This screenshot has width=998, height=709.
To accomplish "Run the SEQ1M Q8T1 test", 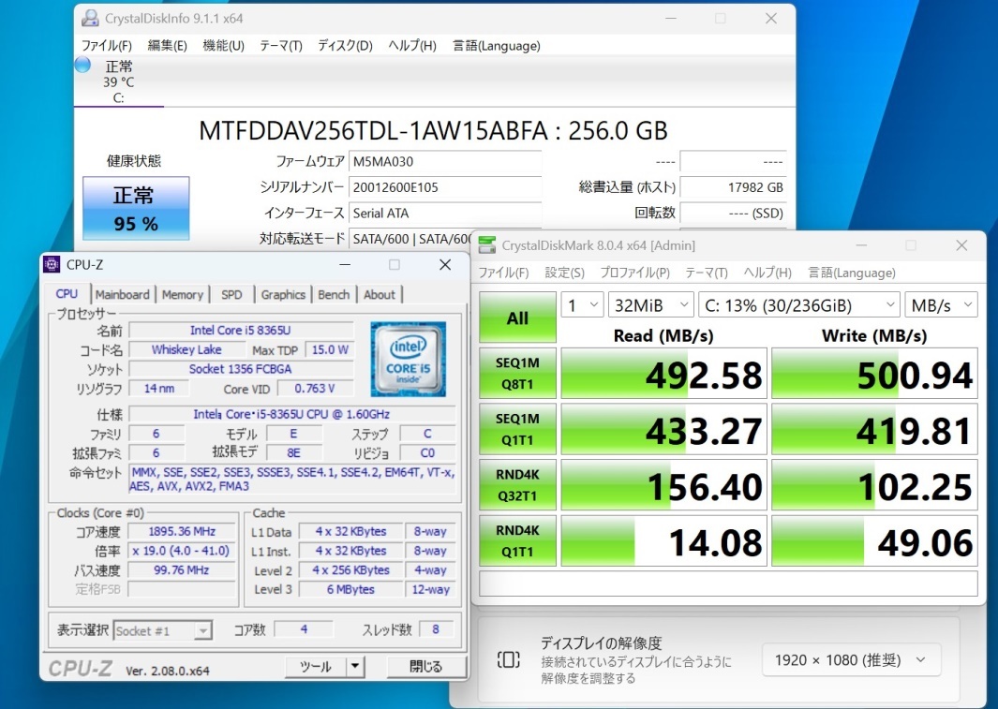I will pos(517,374).
